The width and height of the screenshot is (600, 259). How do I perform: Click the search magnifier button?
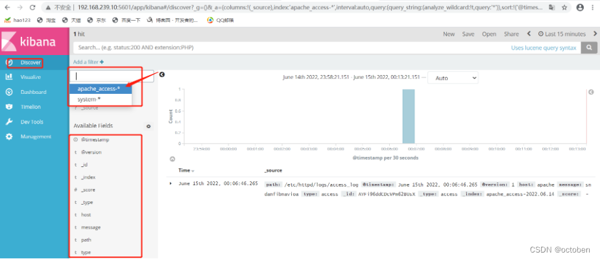coord(589,48)
